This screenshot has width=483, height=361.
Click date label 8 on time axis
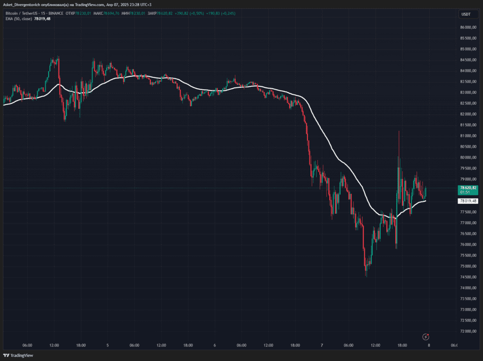[428, 345]
